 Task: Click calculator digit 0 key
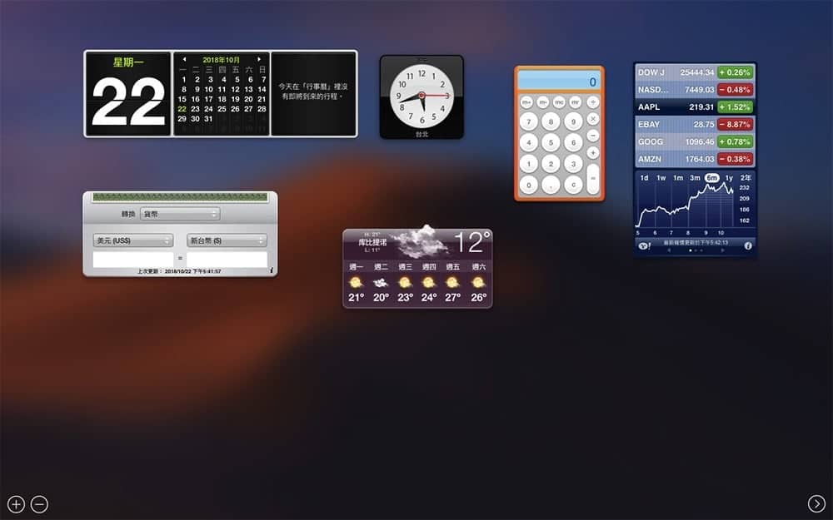[x=529, y=185]
